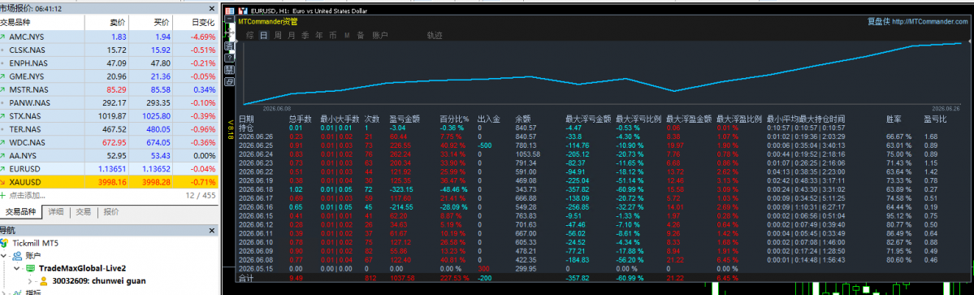Click the up arrow icon beside AMC.NYS
The height and width of the screenshot is (295, 974).
coord(3,37)
